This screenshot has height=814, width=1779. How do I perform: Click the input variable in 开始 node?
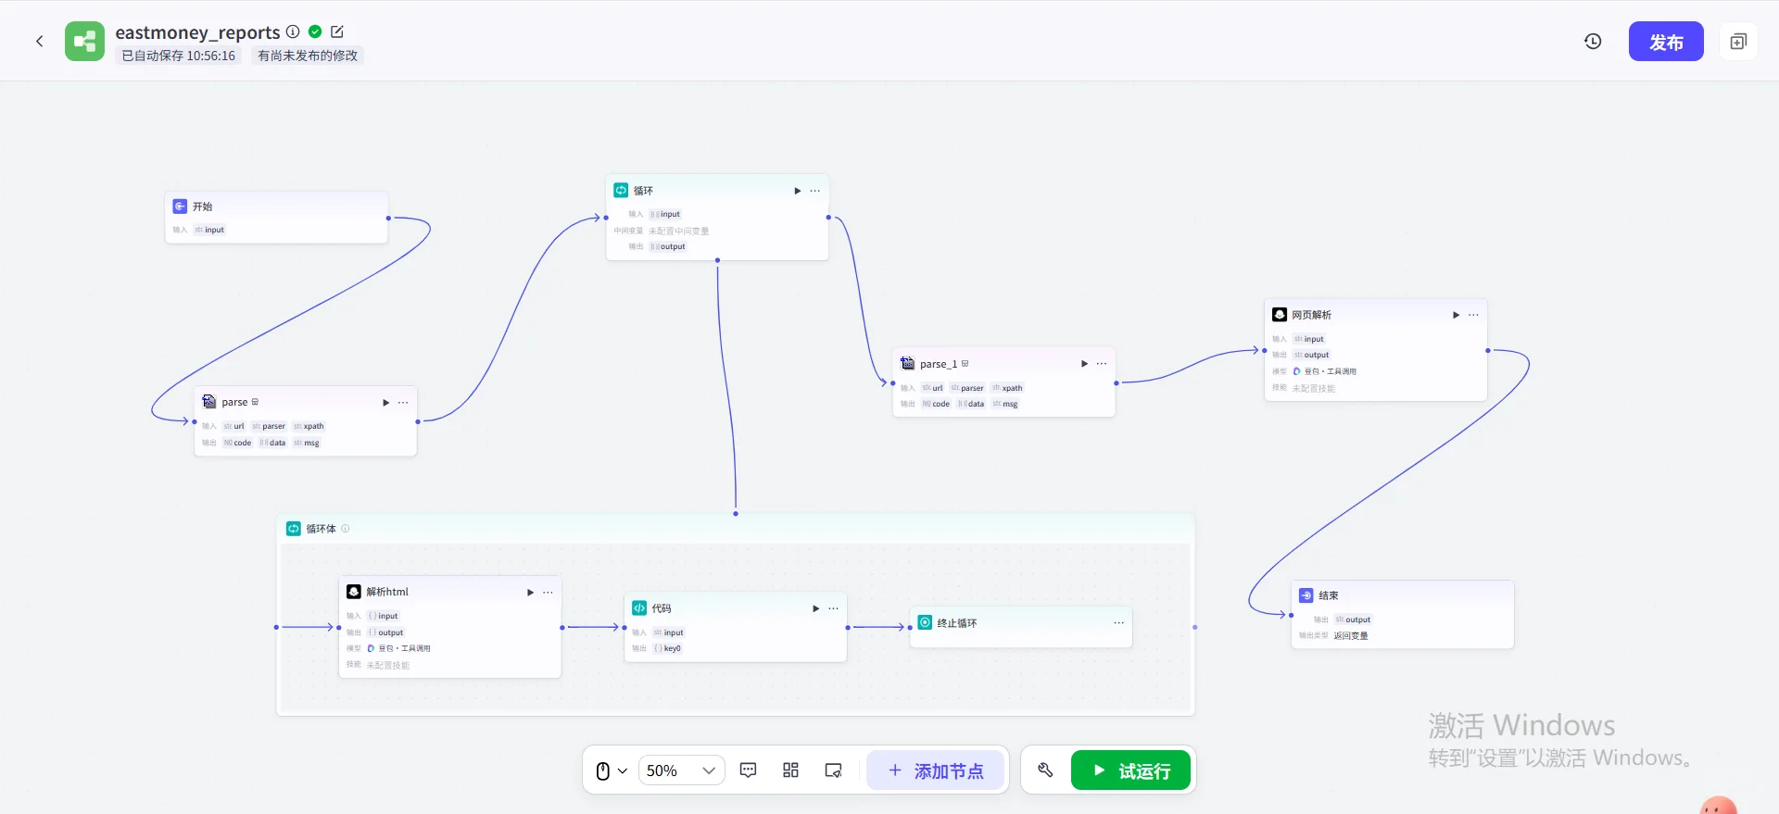[x=209, y=230]
